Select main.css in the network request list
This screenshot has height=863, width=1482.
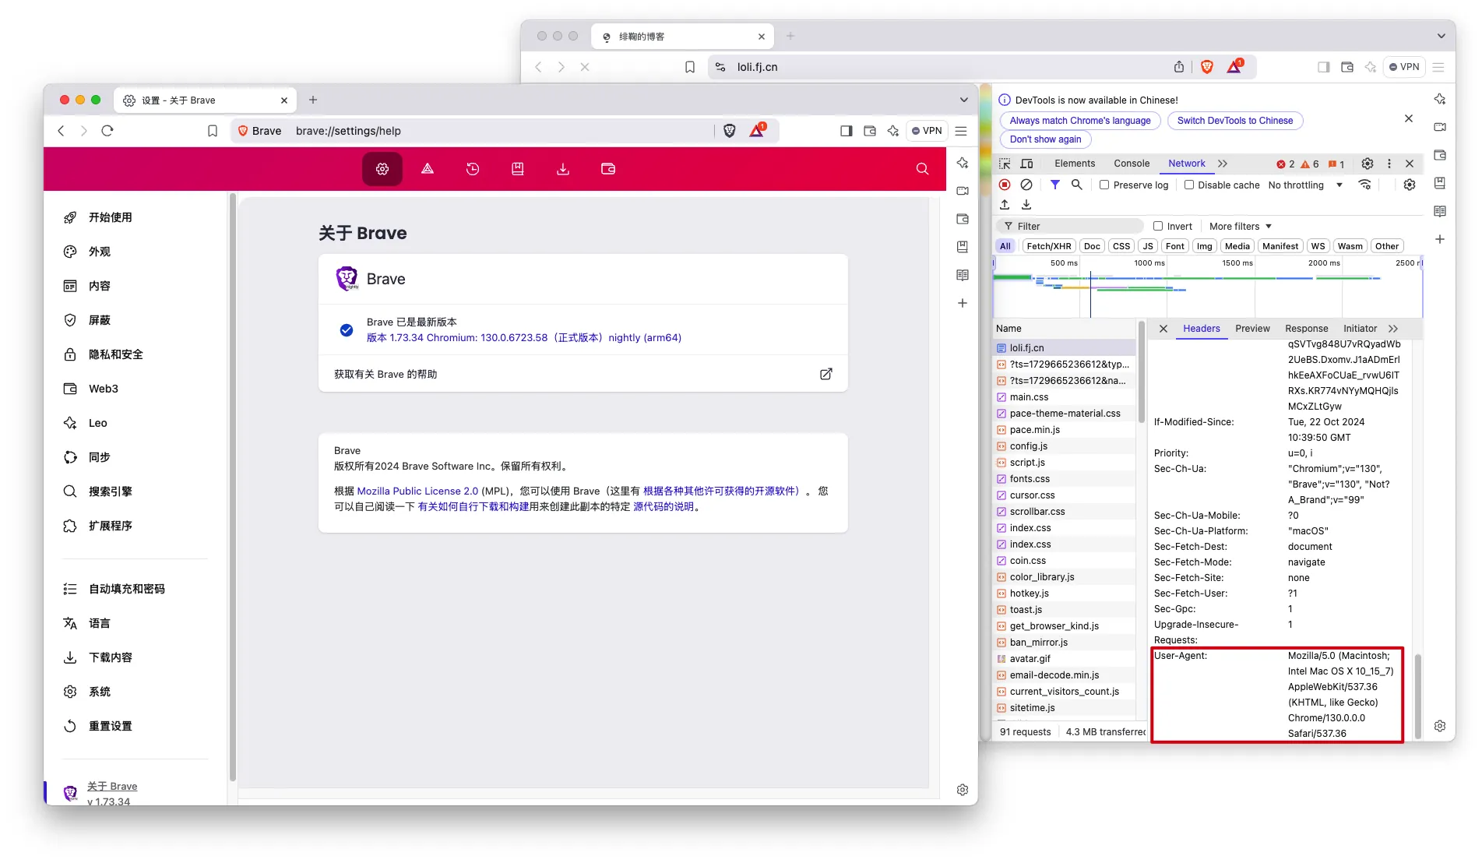[1029, 397]
